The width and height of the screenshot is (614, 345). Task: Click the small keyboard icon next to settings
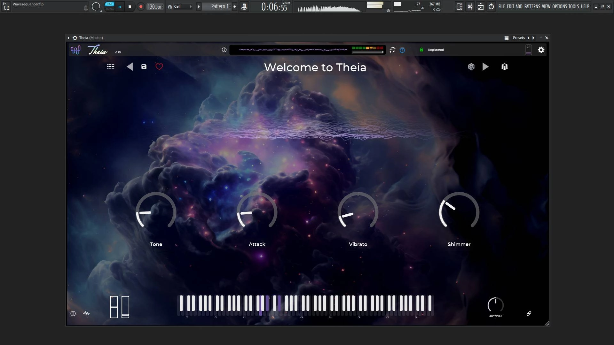click(x=529, y=50)
